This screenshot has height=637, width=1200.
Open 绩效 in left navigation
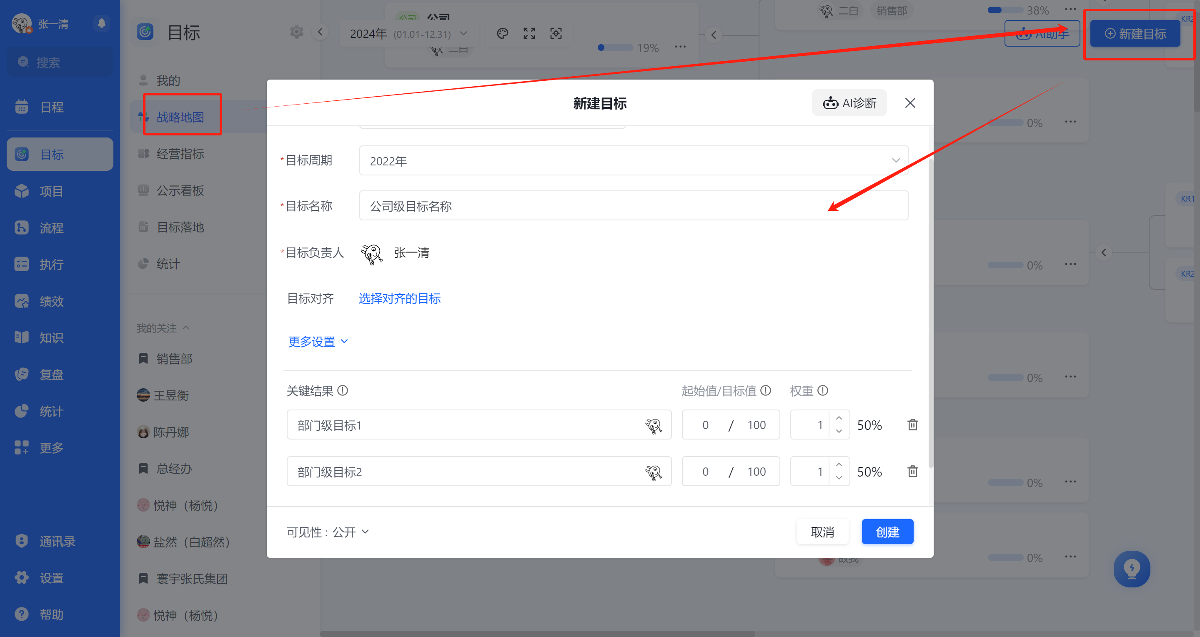click(51, 301)
